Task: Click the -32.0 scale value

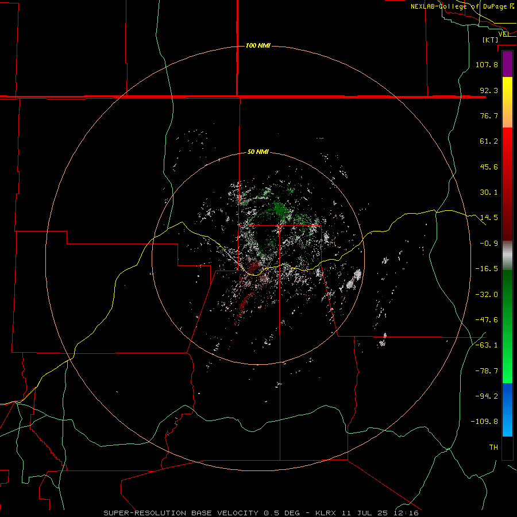Action: [487, 295]
